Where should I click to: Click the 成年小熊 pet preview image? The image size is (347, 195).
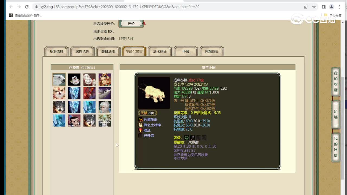154,93
